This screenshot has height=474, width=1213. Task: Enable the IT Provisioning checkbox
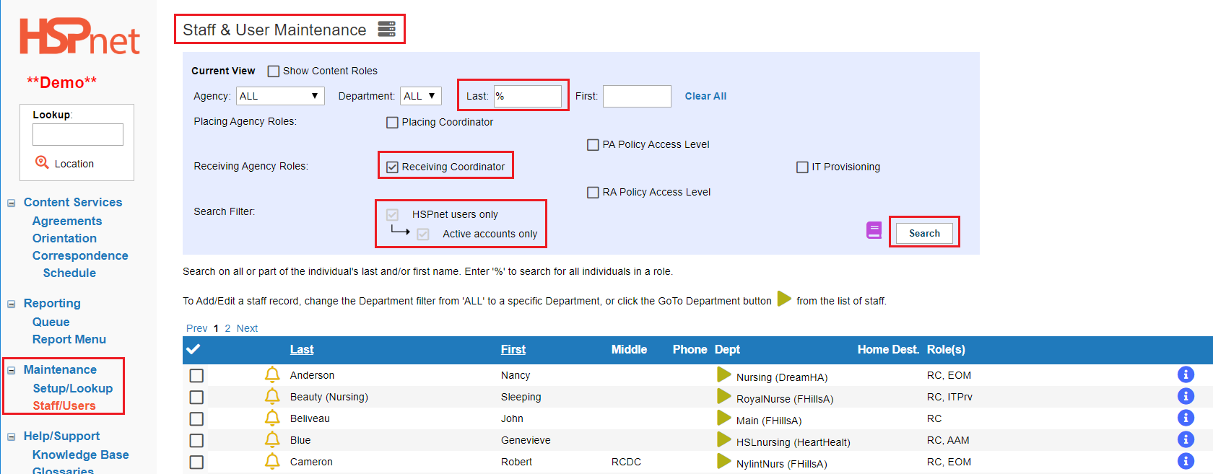point(802,167)
